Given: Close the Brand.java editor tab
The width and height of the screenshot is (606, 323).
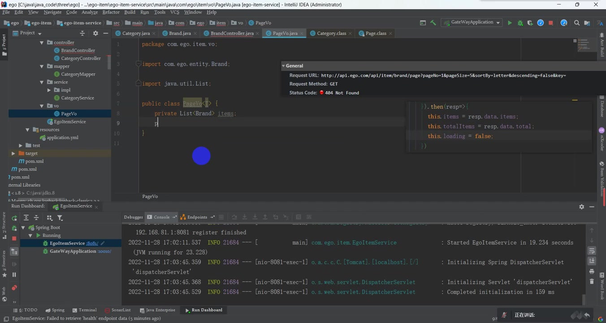Looking at the screenshot, I should click(195, 33).
